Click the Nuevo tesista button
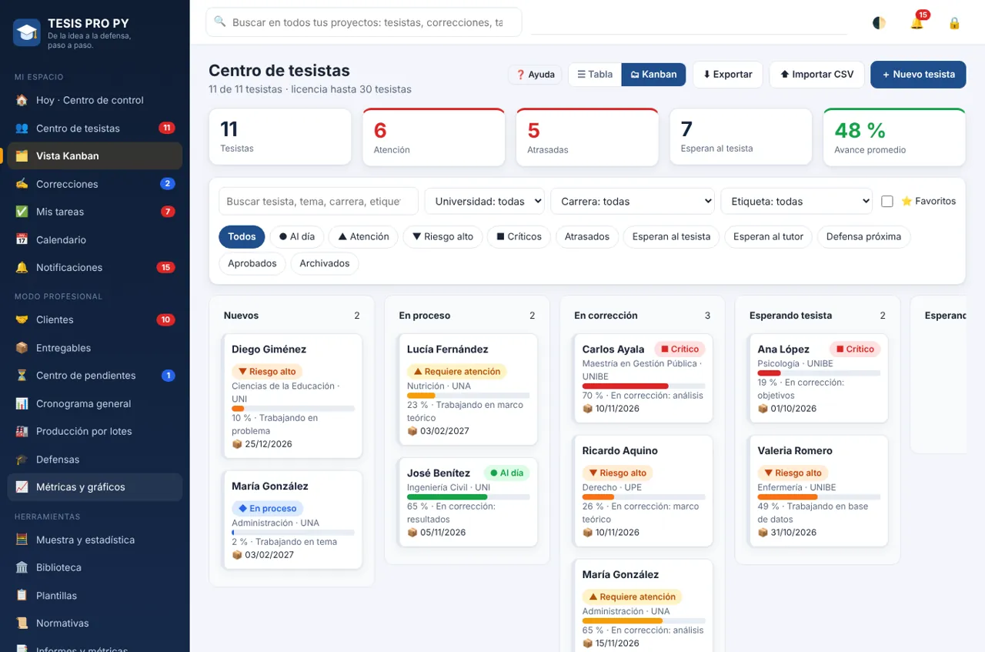The width and height of the screenshot is (985, 652). tap(918, 75)
